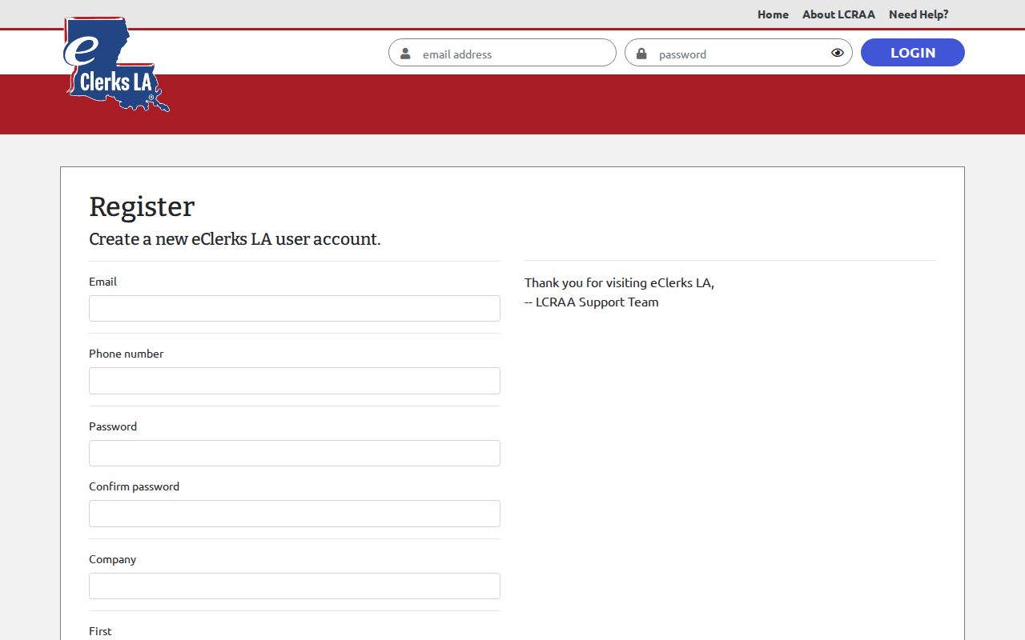Click the 'First' field label
1025x640 pixels.
click(100, 631)
